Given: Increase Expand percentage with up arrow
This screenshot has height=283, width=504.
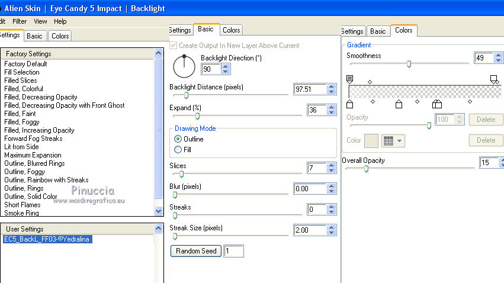Looking at the screenshot, I should [332, 107].
